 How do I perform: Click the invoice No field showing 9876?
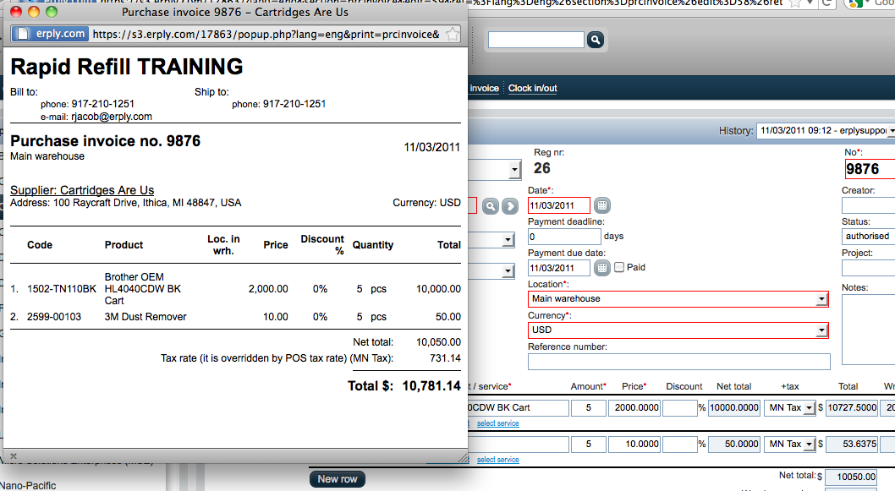(870, 169)
